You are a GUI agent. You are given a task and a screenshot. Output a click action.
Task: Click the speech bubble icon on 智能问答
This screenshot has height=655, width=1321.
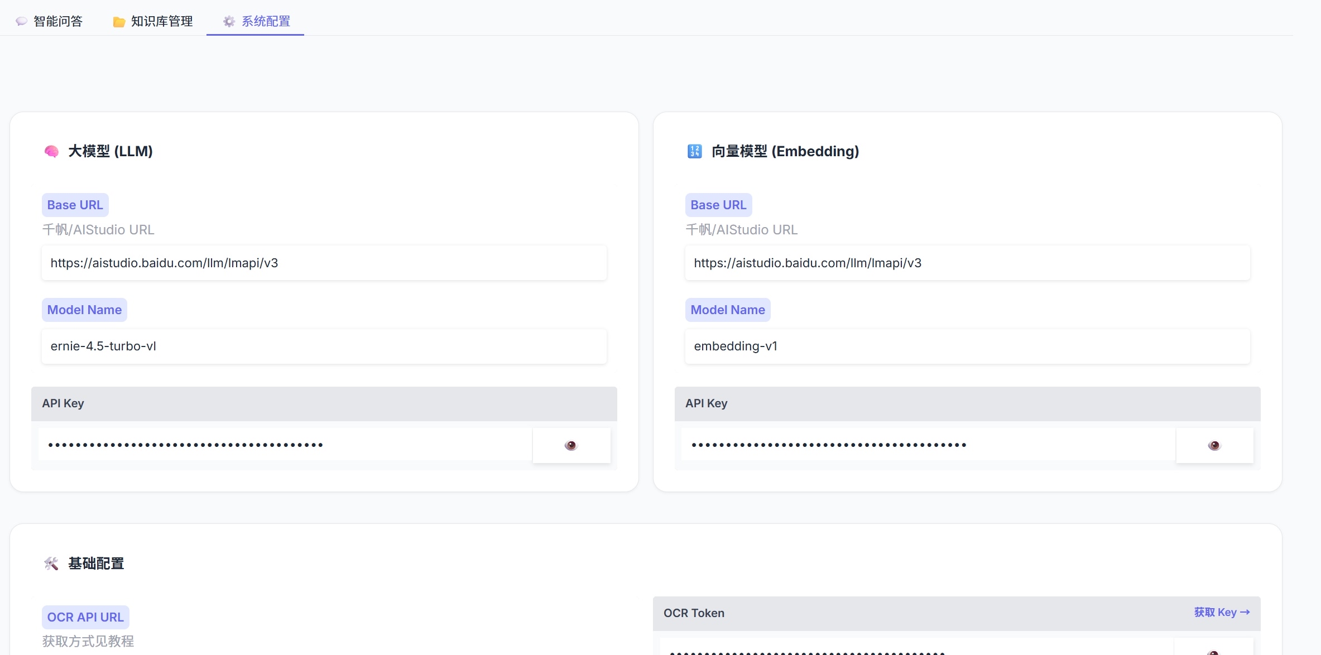[21, 21]
